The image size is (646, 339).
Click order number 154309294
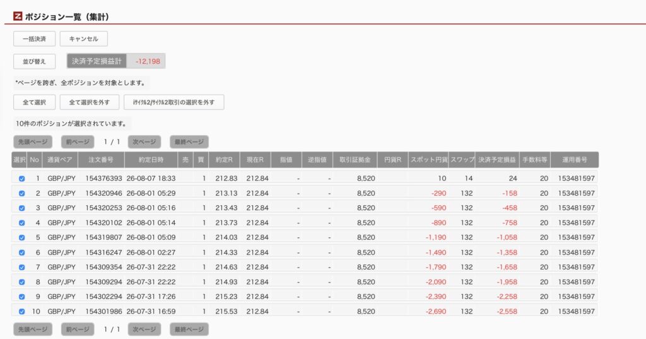[104, 282]
